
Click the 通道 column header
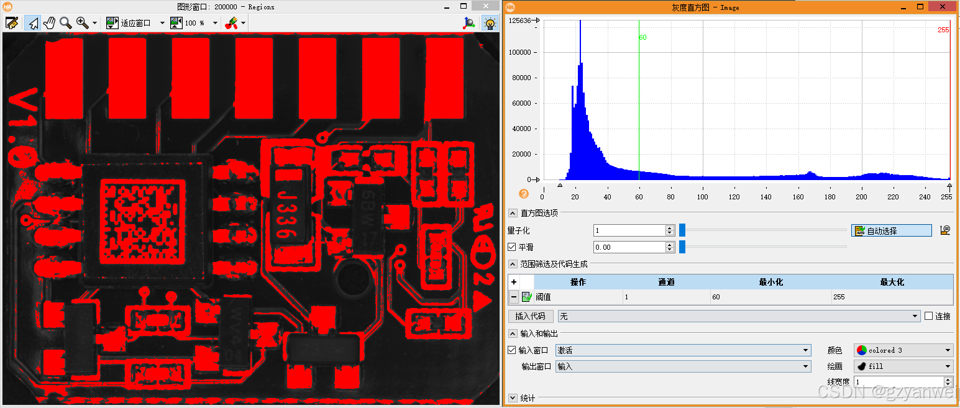pyautogui.click(x=666, y=282)
